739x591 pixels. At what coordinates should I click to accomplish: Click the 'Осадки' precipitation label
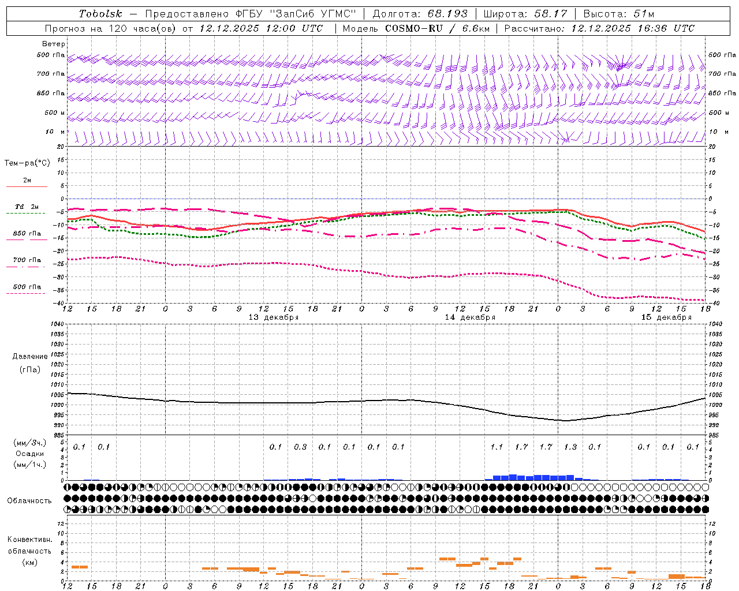[x=30, y=454]
